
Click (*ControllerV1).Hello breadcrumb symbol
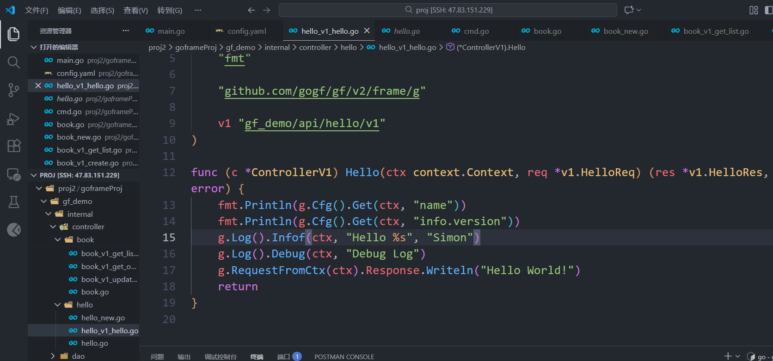click(x=491, y=47)
